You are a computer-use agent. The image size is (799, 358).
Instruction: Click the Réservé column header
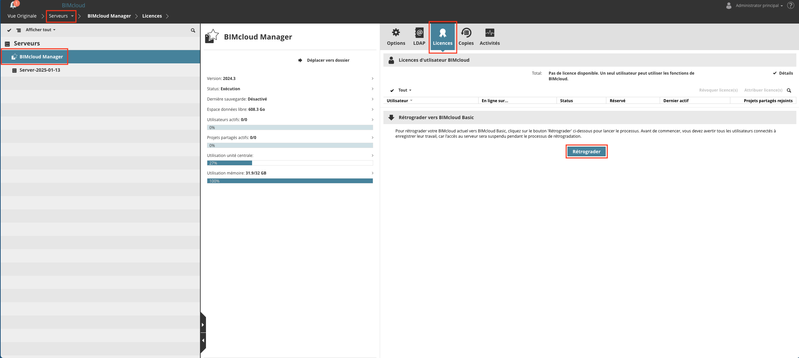(x=633, y=101)
